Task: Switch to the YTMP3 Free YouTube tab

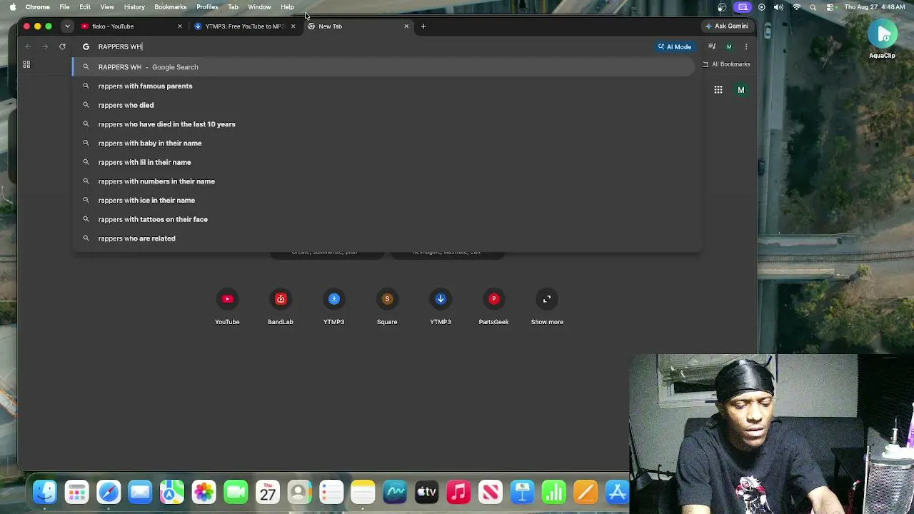Action: [x=244, y=26]
